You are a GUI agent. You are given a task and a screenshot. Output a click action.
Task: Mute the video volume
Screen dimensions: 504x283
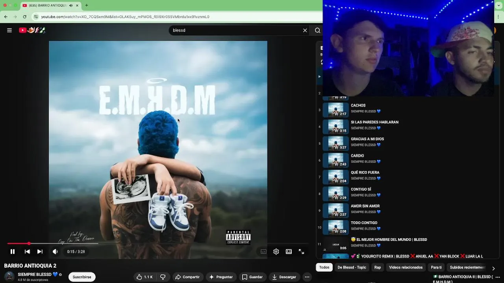click(x=55, y=252)
